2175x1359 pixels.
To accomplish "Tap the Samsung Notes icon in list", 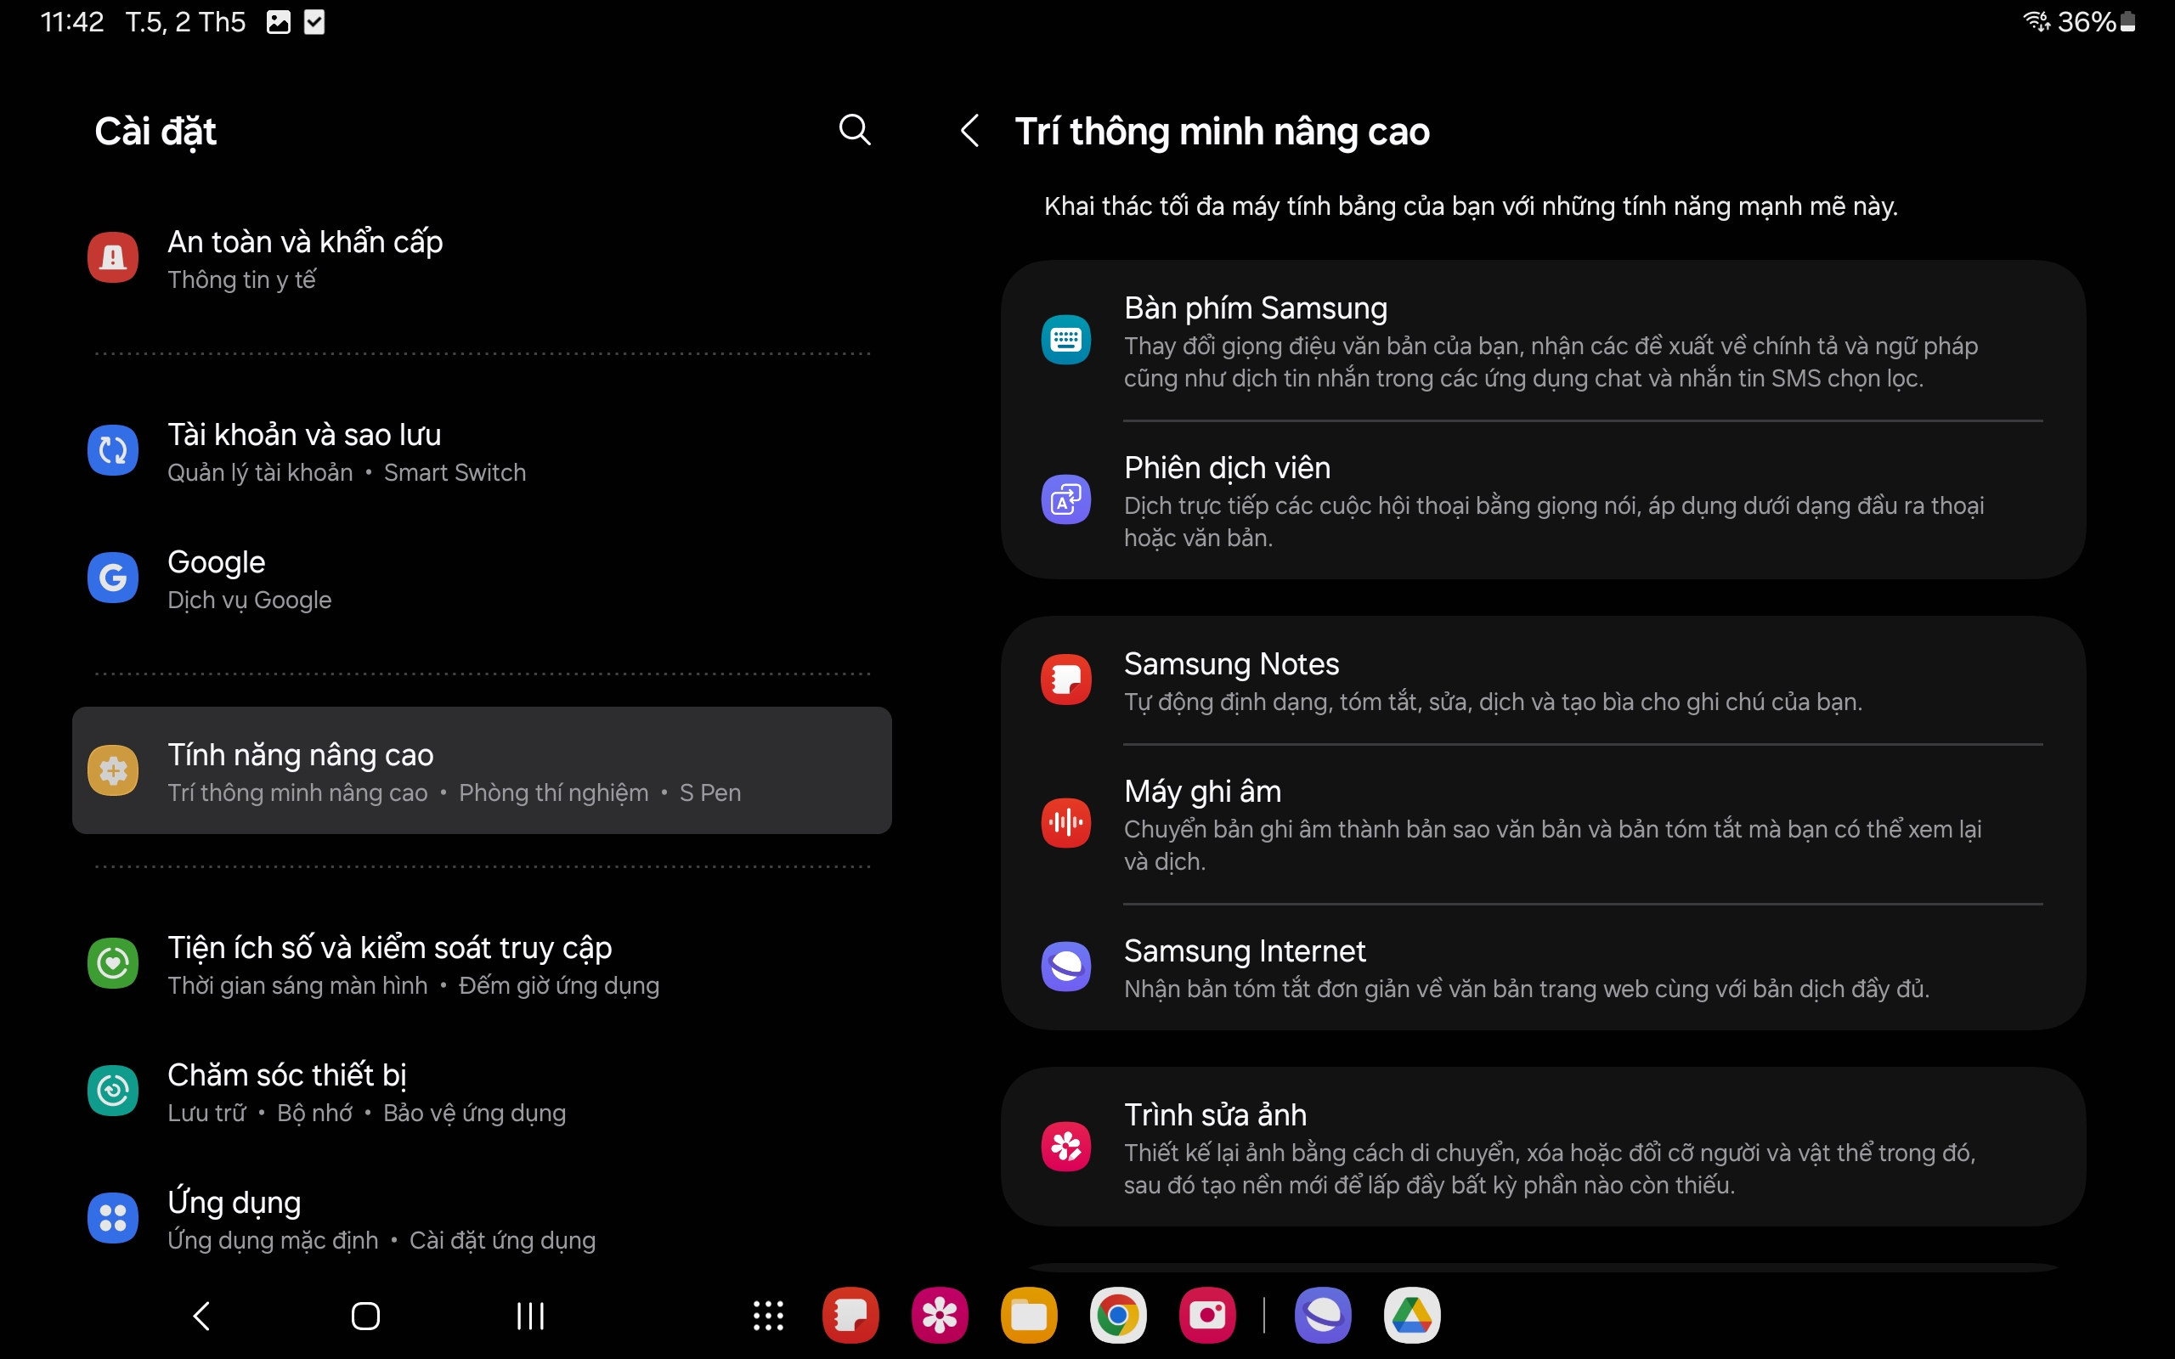I will (x=1066, y=679).
